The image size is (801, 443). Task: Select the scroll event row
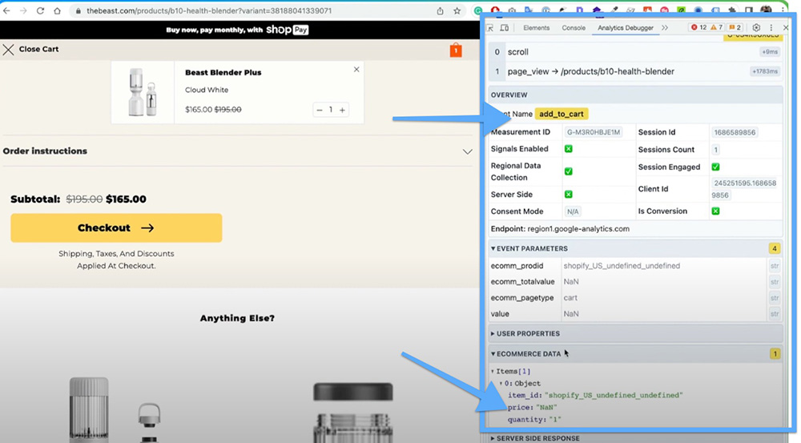point(635,51)
